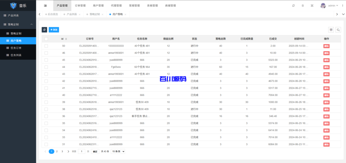346x163 pixels.
Task: Open 代理管理 top menu
Action: [116, 6]
